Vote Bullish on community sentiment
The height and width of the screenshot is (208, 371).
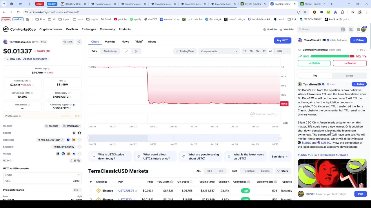pyautogui.click(x=314, y=63)
